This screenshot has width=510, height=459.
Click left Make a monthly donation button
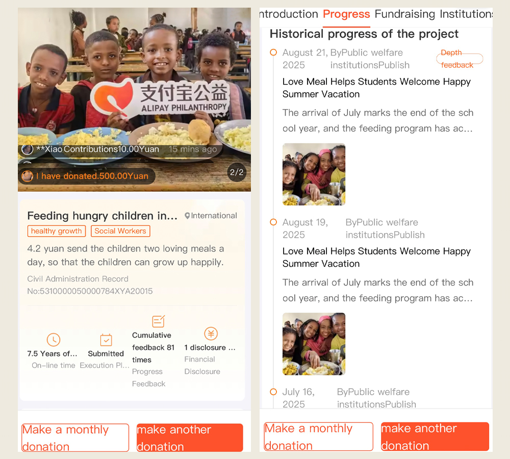tap(75, 438)
